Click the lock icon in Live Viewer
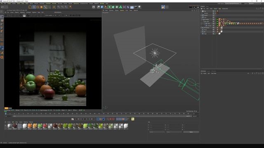This screenshot has width=264, height=148. tap(24, 16)
